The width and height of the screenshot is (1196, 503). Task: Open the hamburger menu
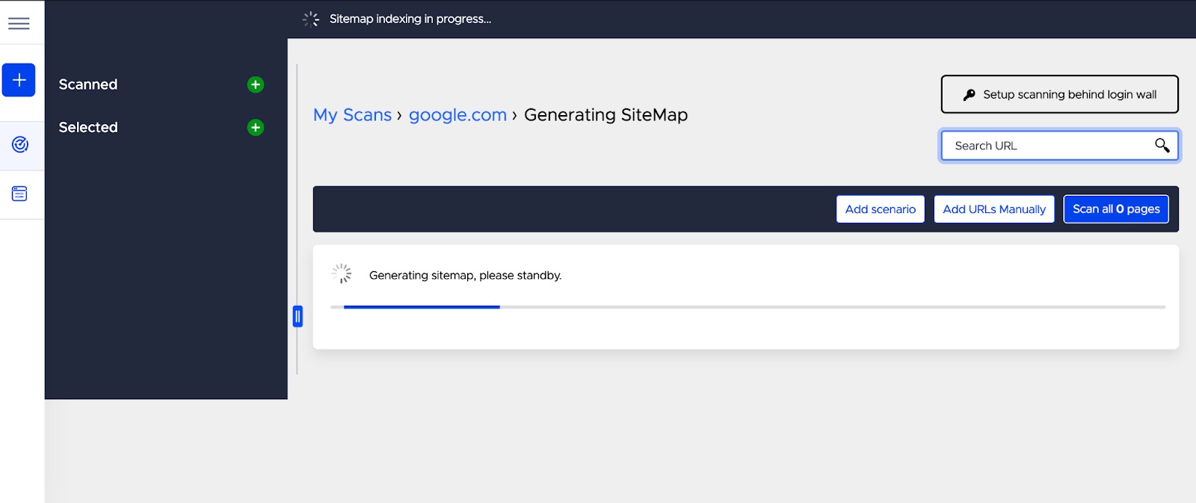click(19, 23)
